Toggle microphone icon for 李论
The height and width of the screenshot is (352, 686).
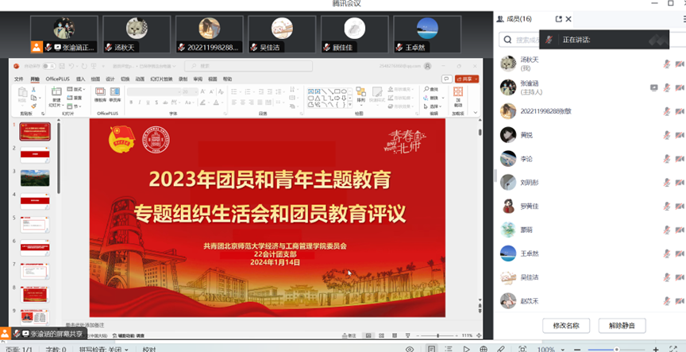tap(667, 159)
